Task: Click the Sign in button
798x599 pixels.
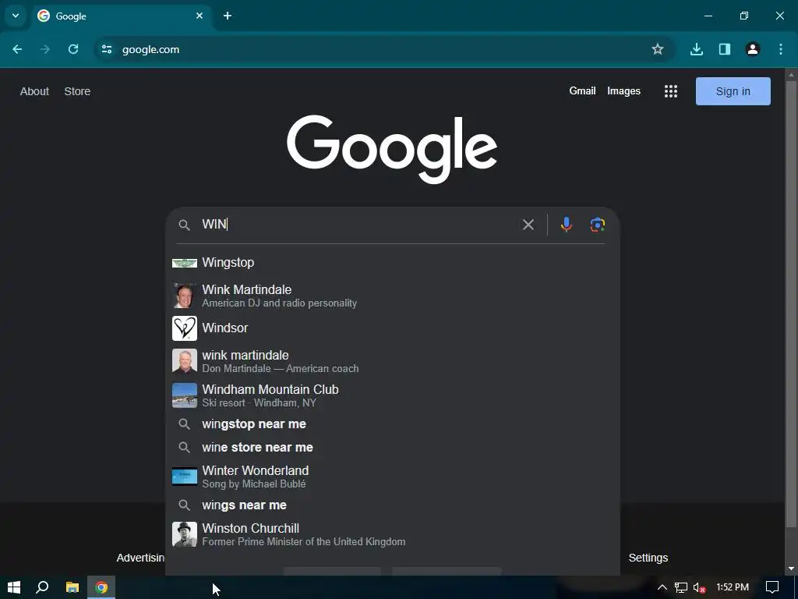Action: pos(733,91)
